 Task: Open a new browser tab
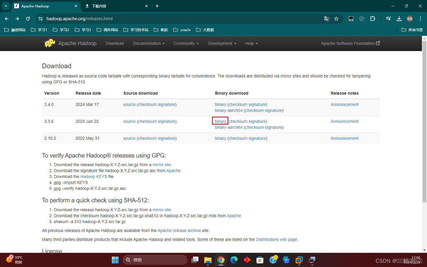coord(157,6)
